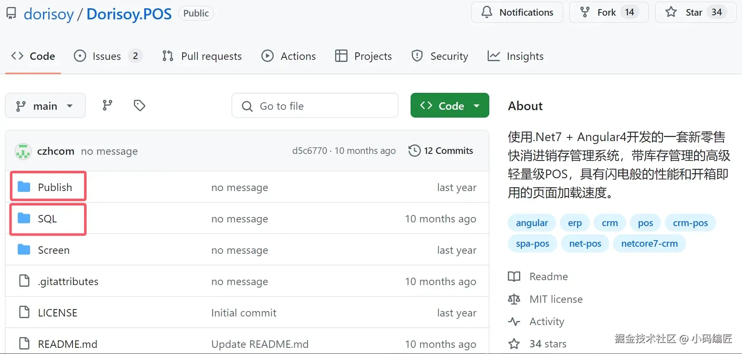Open the 'Initial commit' message link
Screen dimensions: 742x354
pos(244,313)
